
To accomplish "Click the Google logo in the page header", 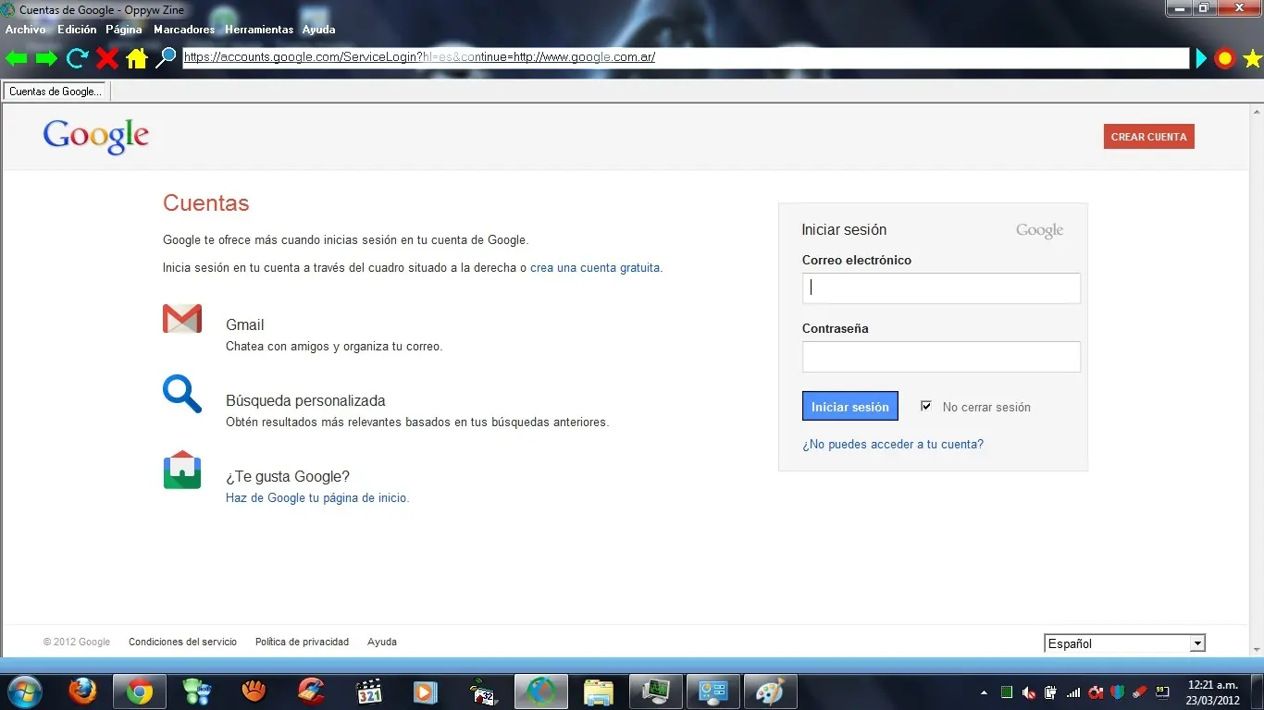I will click(x=96, y=137).
